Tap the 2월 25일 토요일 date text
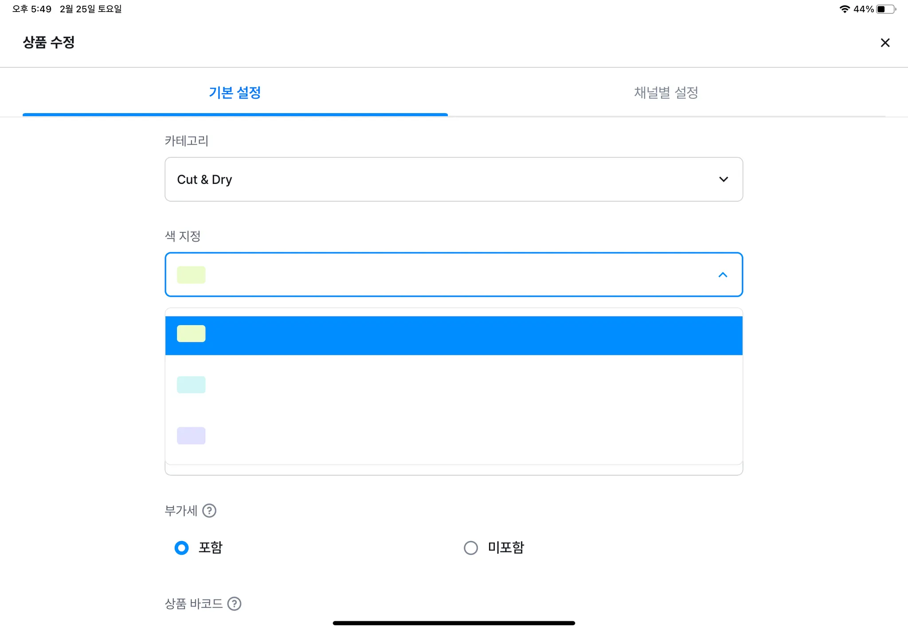The image size is (908, 631). (91, 9)
